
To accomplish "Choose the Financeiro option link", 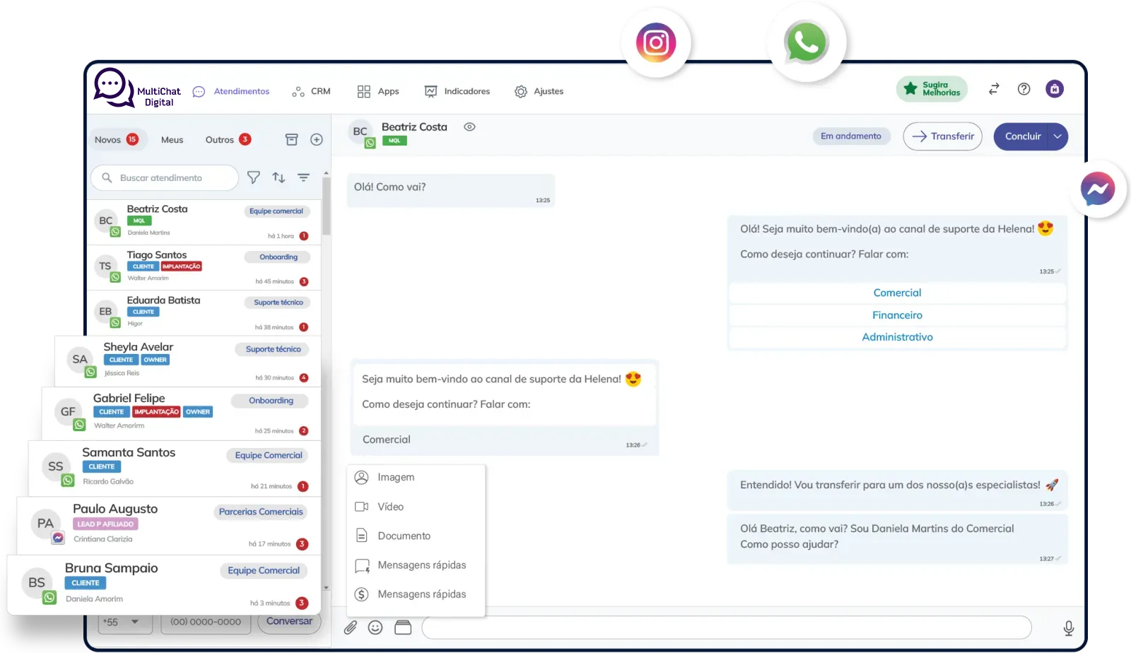I will click(897, 315).
